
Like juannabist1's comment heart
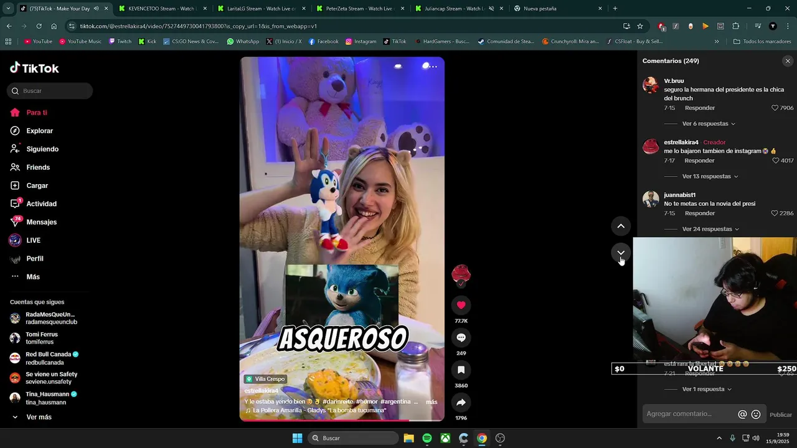pyautogui.click(x=775, y=213)
